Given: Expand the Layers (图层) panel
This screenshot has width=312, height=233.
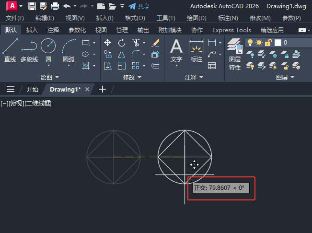Looking at the screenshot, I should [285, 77].
